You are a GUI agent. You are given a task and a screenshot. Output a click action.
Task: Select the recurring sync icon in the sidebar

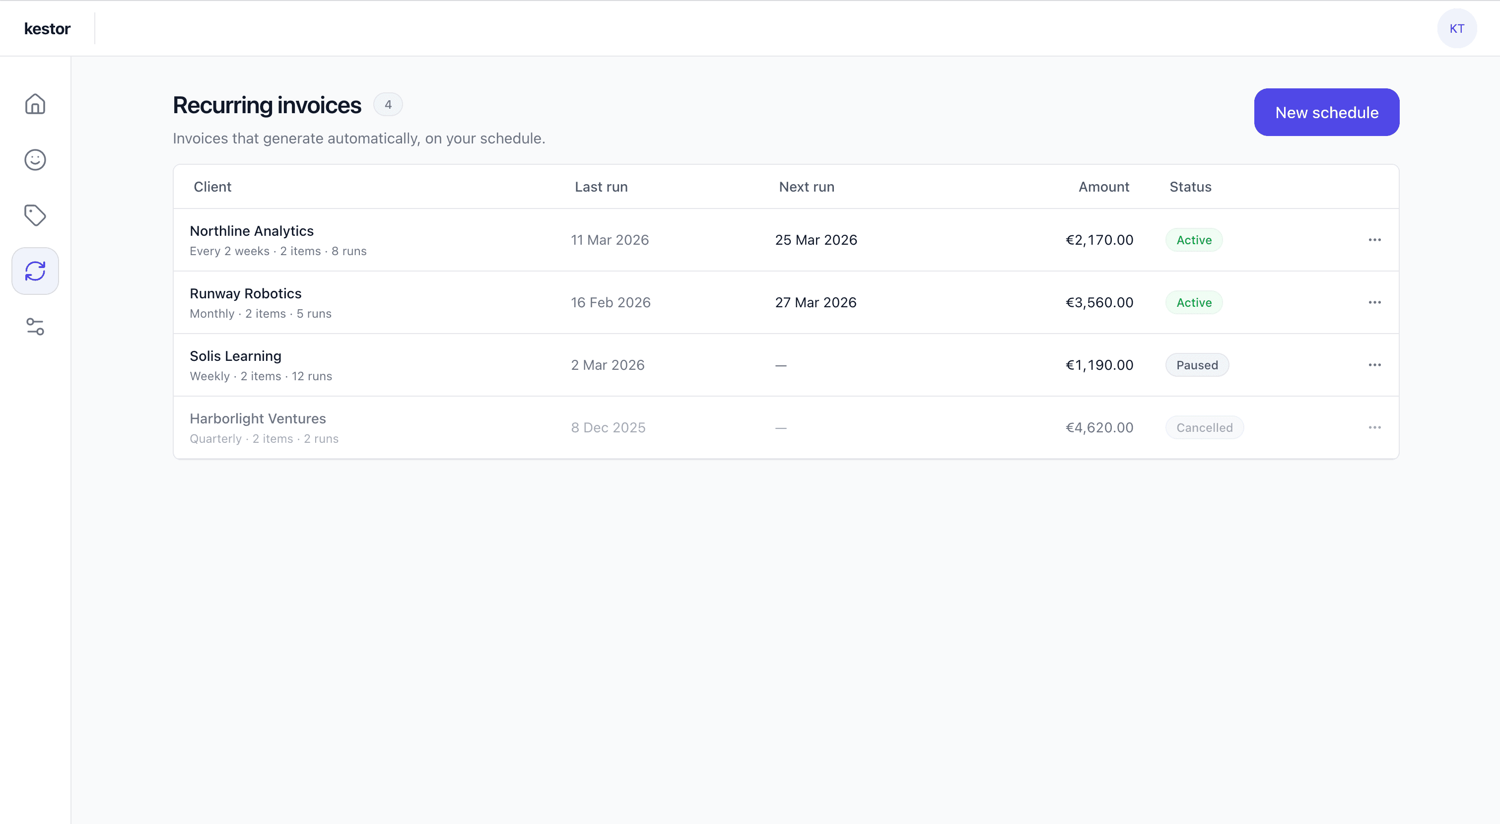[35, 270]
